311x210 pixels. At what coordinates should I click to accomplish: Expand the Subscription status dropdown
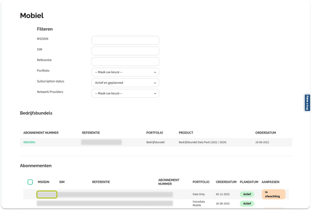[125, 83]
